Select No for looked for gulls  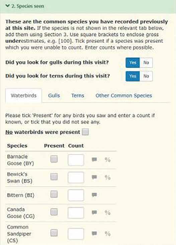(146, 63)
